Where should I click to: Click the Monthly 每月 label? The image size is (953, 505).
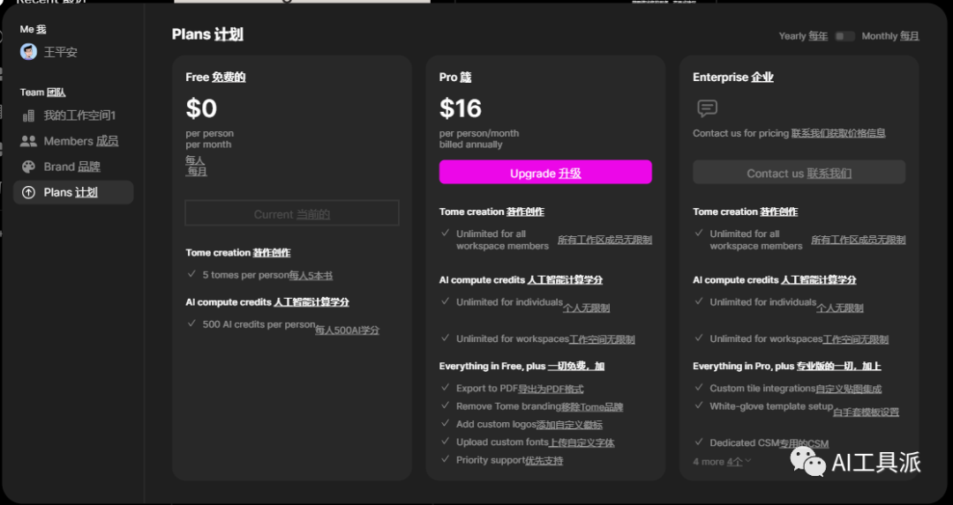[x=889, y=36]
